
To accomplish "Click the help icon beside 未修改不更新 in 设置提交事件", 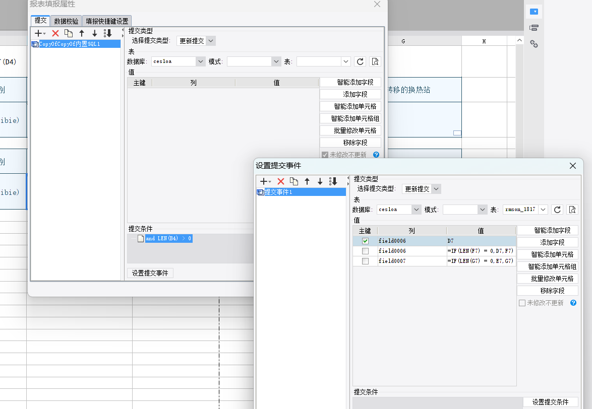I will pos(573,303).
